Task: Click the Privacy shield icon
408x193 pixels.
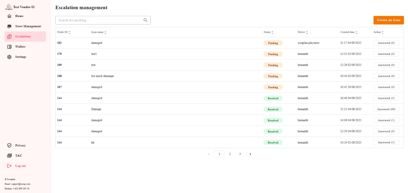Action: [x=9, y=145]
